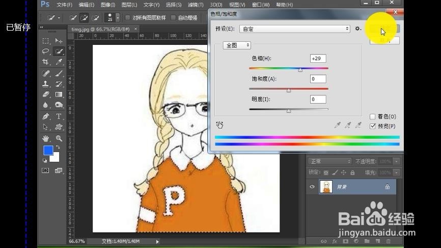The width and height of the screenshot is (441, 248).
Task: Toggle lock all in Layers panel
Action: pos(352,172)
